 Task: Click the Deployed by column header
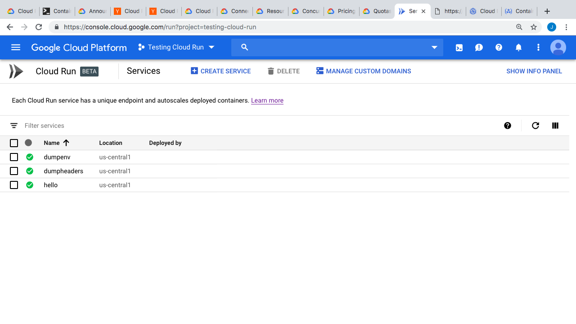pos(165,143)
